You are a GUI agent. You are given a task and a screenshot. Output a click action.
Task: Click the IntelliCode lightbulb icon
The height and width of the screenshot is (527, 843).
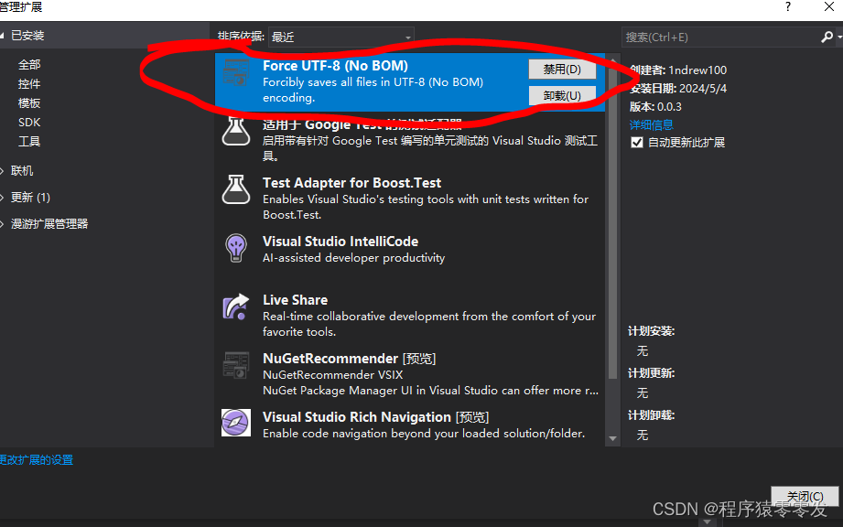[236, 248]
